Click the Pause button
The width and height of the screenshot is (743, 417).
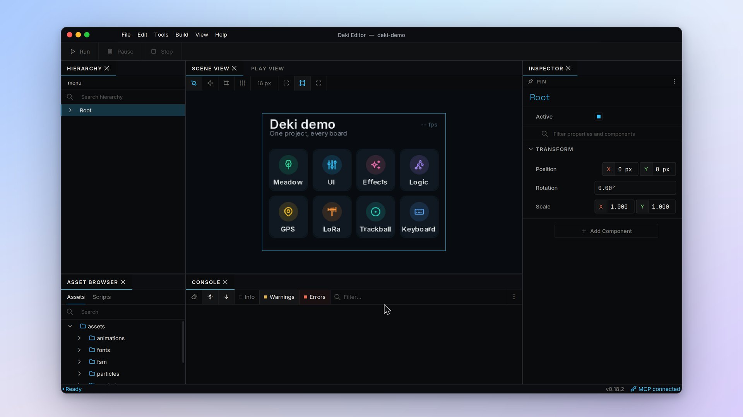coord(120,51)
